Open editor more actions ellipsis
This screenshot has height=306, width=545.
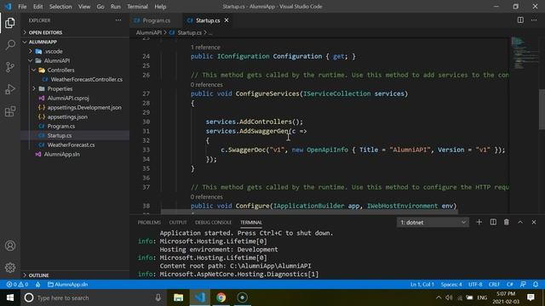pos(534,20)
